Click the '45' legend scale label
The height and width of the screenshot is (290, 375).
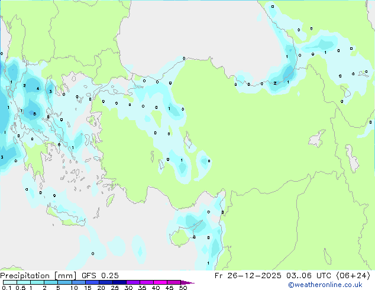click(169, 288)
